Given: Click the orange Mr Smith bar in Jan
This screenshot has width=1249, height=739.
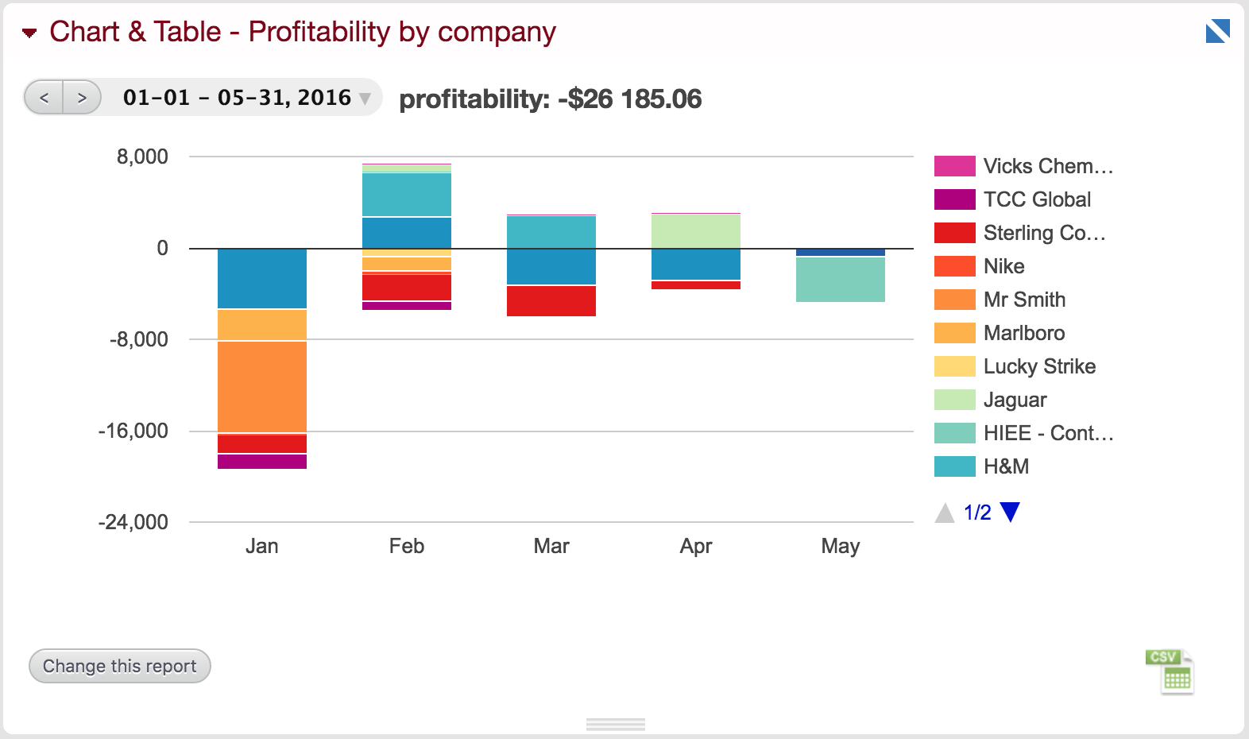Looking at the screenshot, I should (x=262, y=387).
